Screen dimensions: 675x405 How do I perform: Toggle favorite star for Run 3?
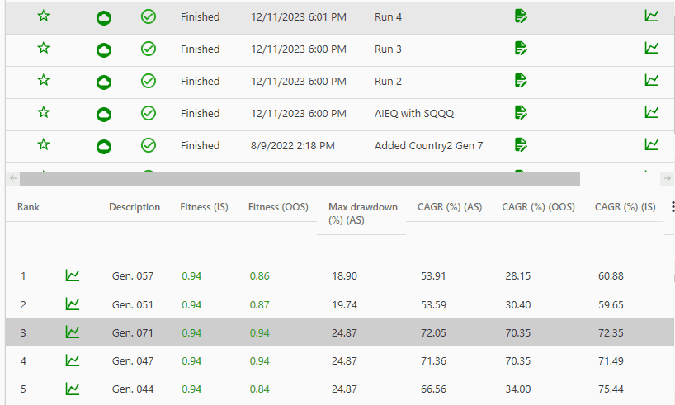(44, 48)
